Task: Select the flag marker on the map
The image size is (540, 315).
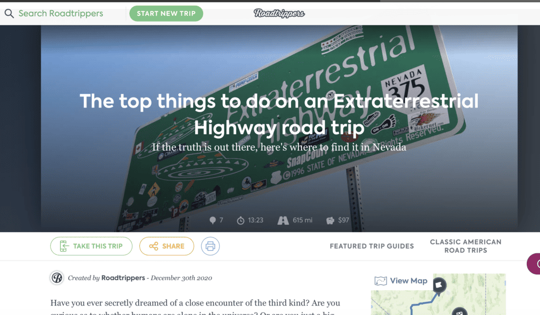Action: click(x=439, y=286)
